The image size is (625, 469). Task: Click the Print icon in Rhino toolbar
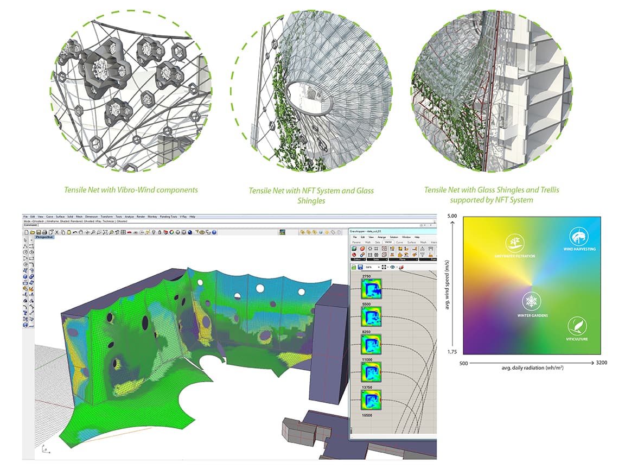44,232
